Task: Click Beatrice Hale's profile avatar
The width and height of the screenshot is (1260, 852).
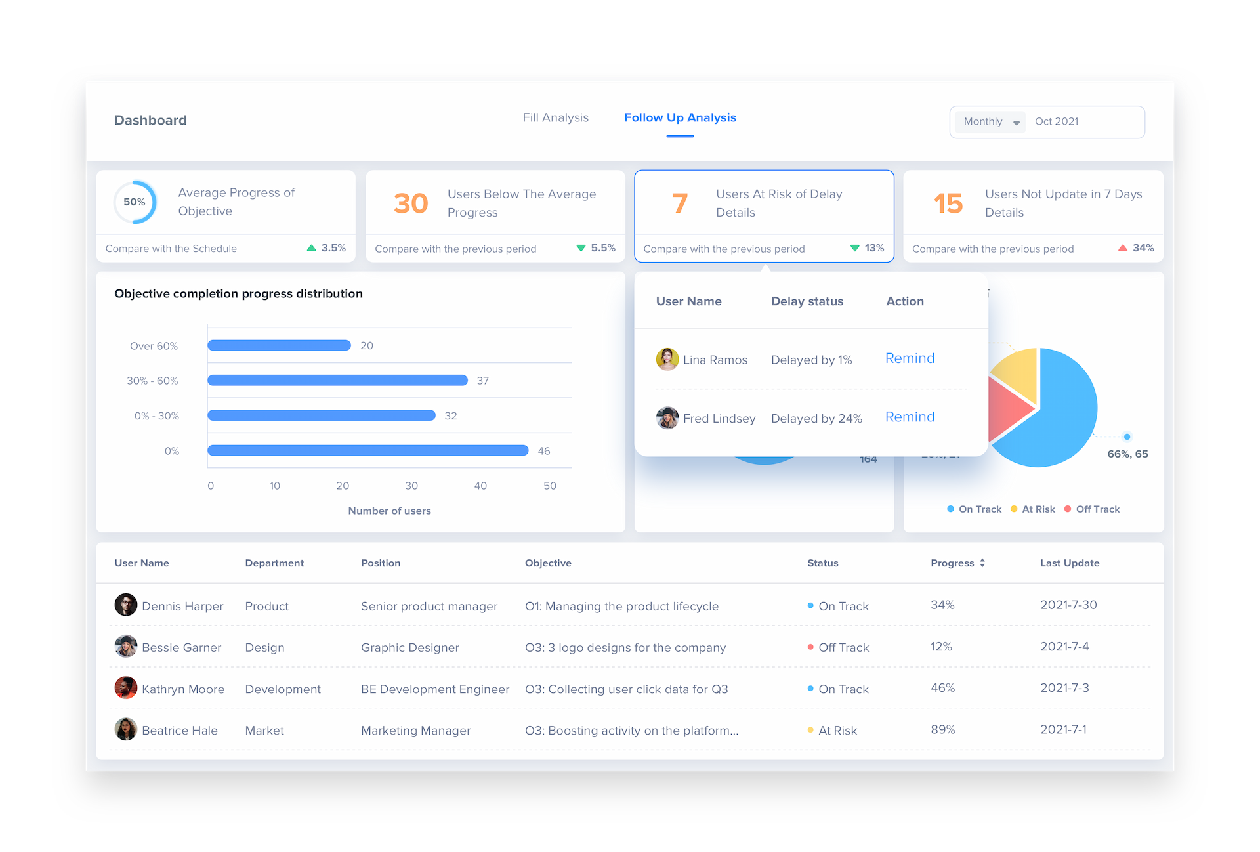Action: (126, 729)
